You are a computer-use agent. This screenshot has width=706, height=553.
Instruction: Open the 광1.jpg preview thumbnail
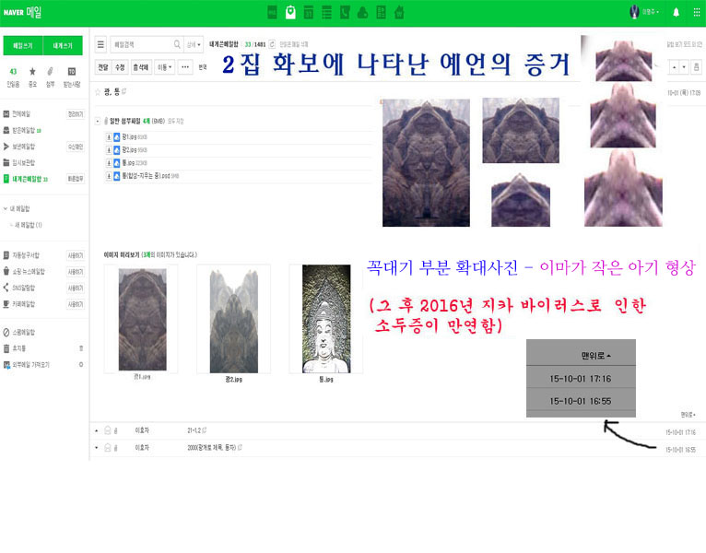click(x=142, y=319)
